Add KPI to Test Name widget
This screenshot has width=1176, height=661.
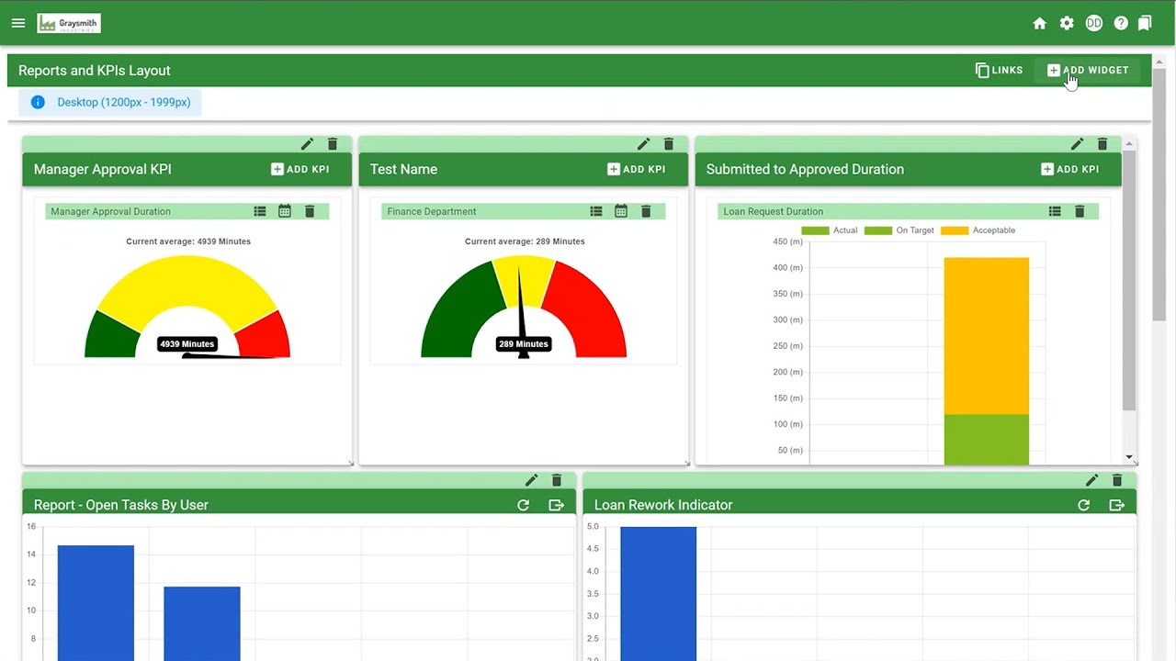[x=637, y=169]
